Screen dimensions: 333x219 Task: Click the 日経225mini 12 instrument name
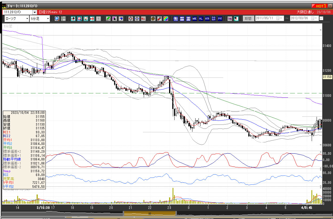(50, 12)
